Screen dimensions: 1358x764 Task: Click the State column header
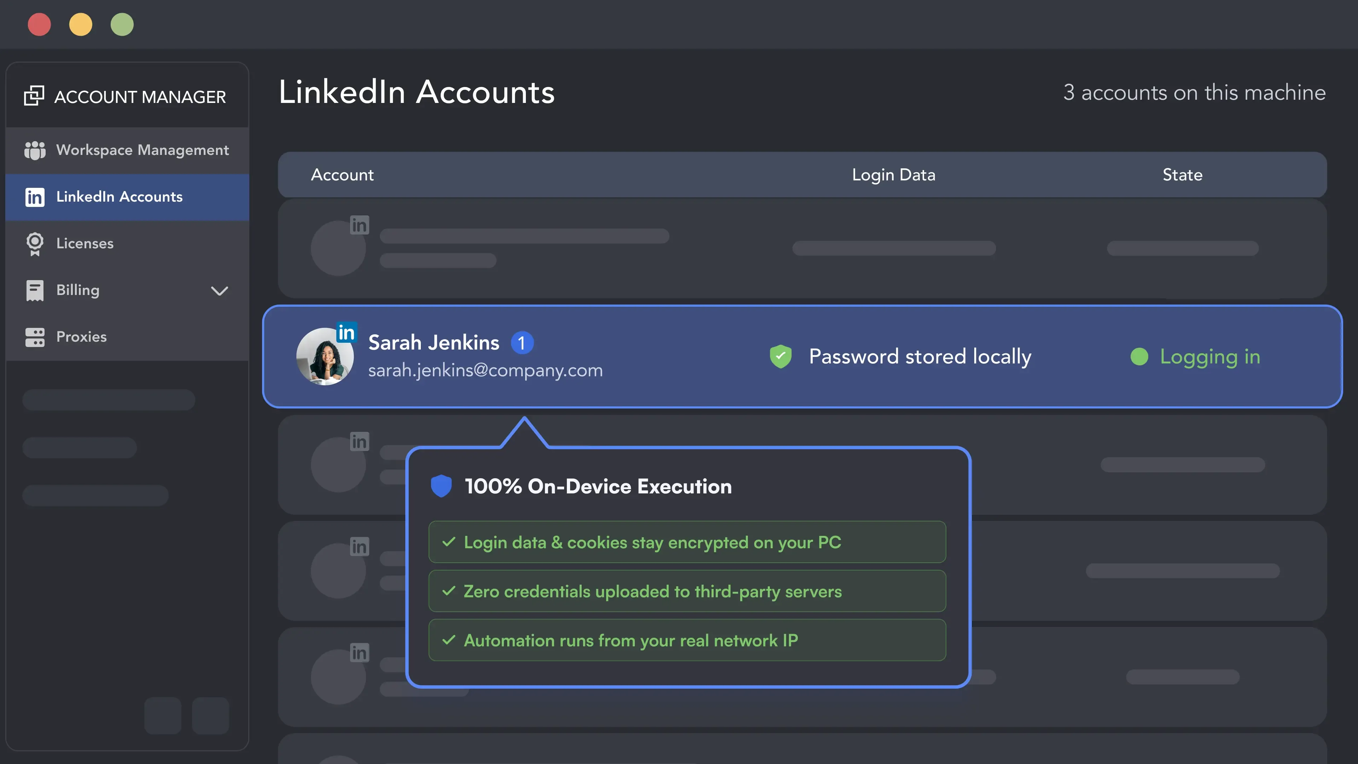coord(1183,174)
